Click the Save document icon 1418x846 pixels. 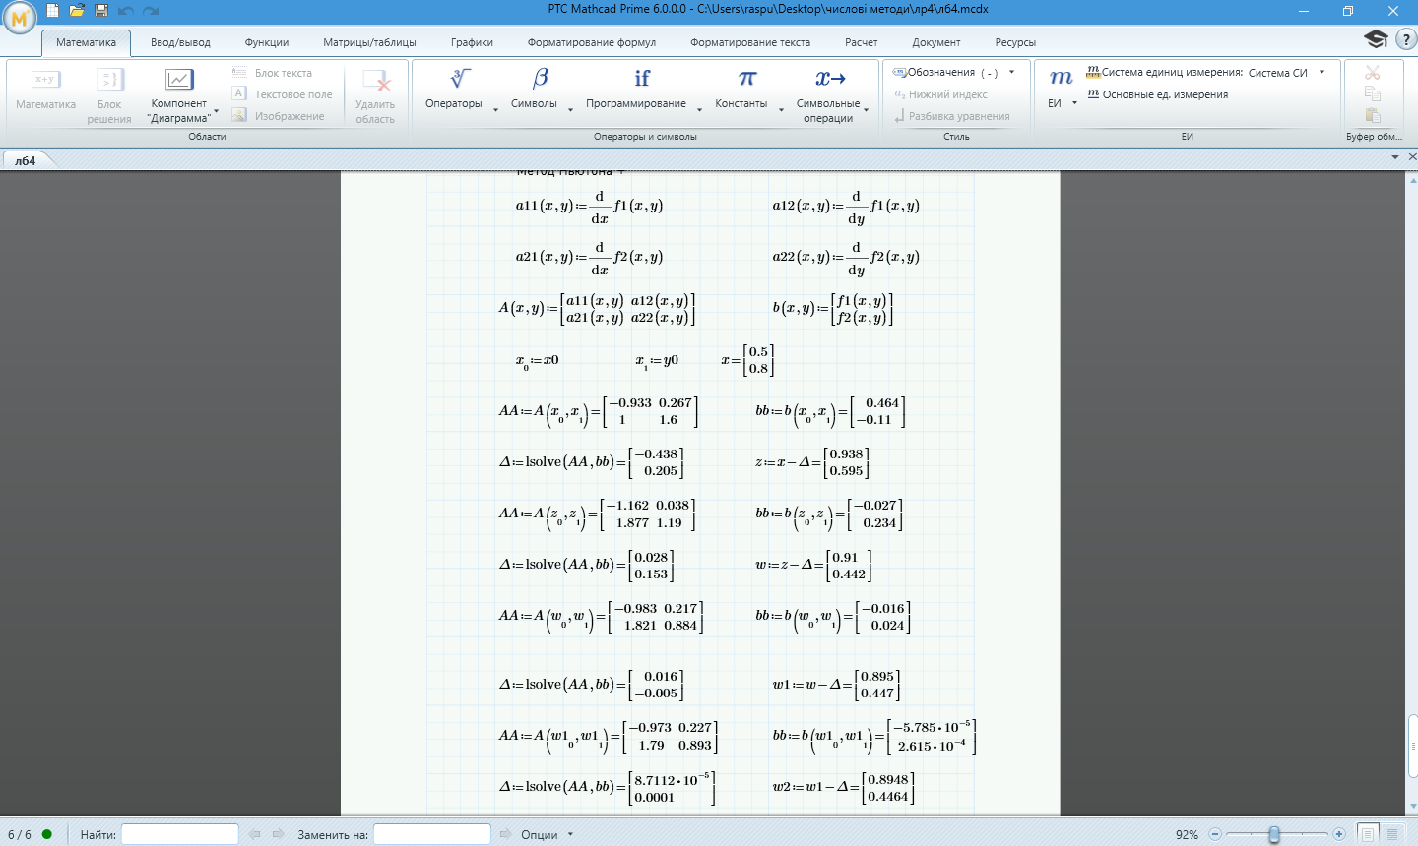pyautogui.click(x=100, y=11)
